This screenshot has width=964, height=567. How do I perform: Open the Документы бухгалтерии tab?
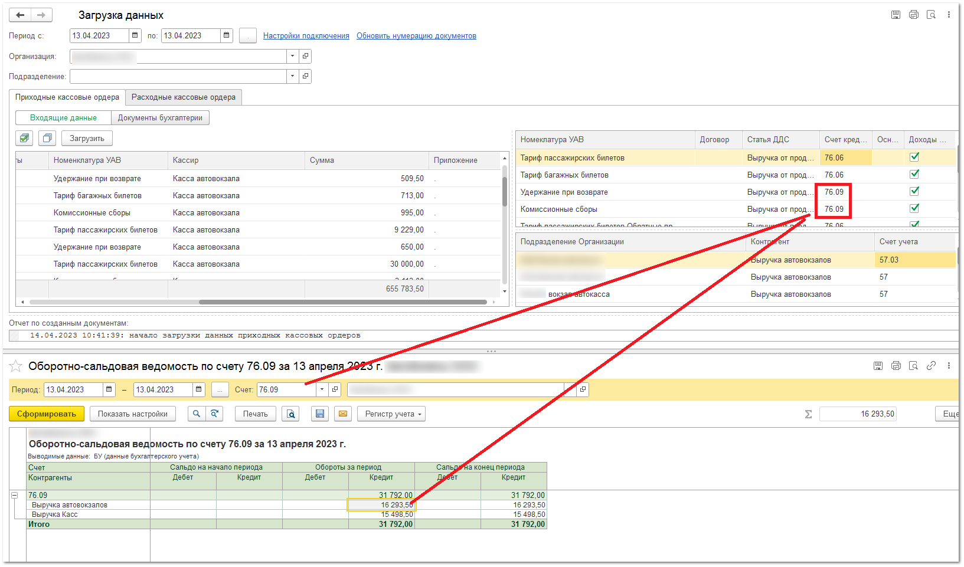pos(160,118)
